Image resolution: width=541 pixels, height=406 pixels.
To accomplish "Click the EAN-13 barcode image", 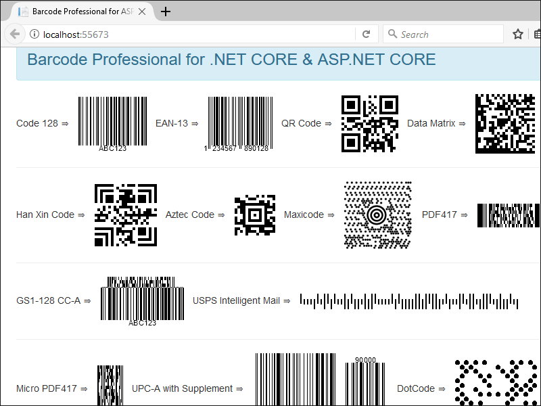I will coord(238,124).
